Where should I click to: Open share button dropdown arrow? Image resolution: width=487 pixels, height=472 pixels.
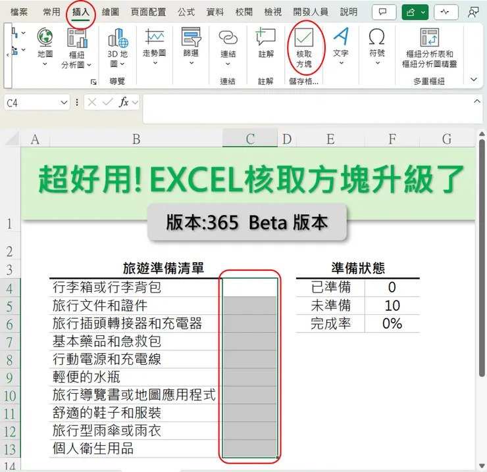(x=423, y=12)
